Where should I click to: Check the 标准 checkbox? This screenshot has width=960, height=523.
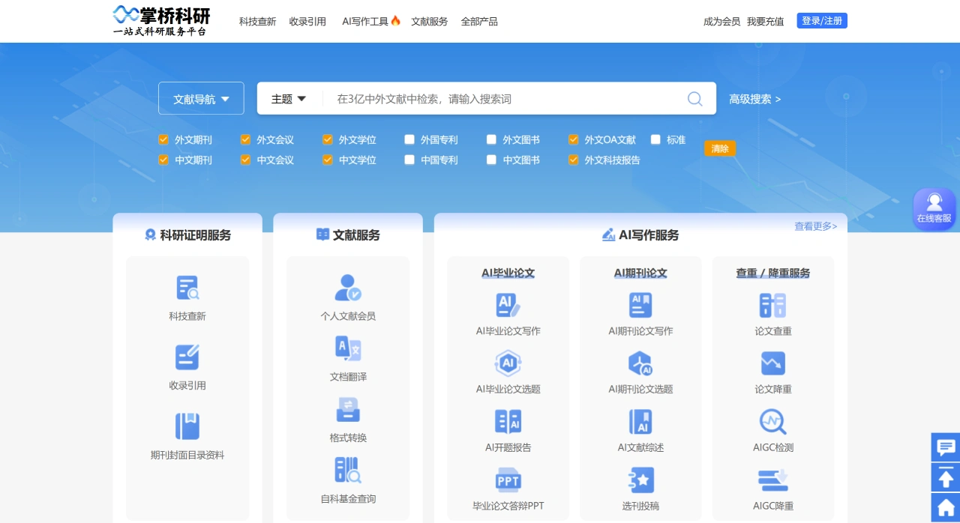[x=655, y=139]
